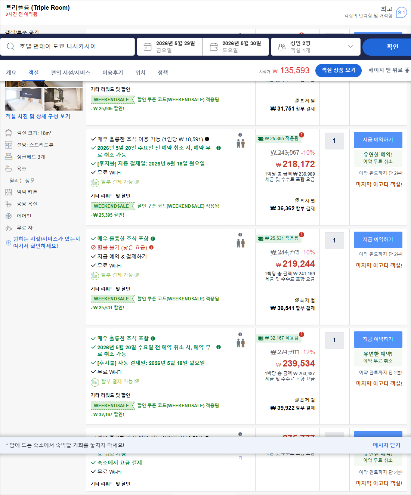The height and width of the screenshot is (495, 411).
Task: Select the single bed icon in sidebar
Action: 8,157
